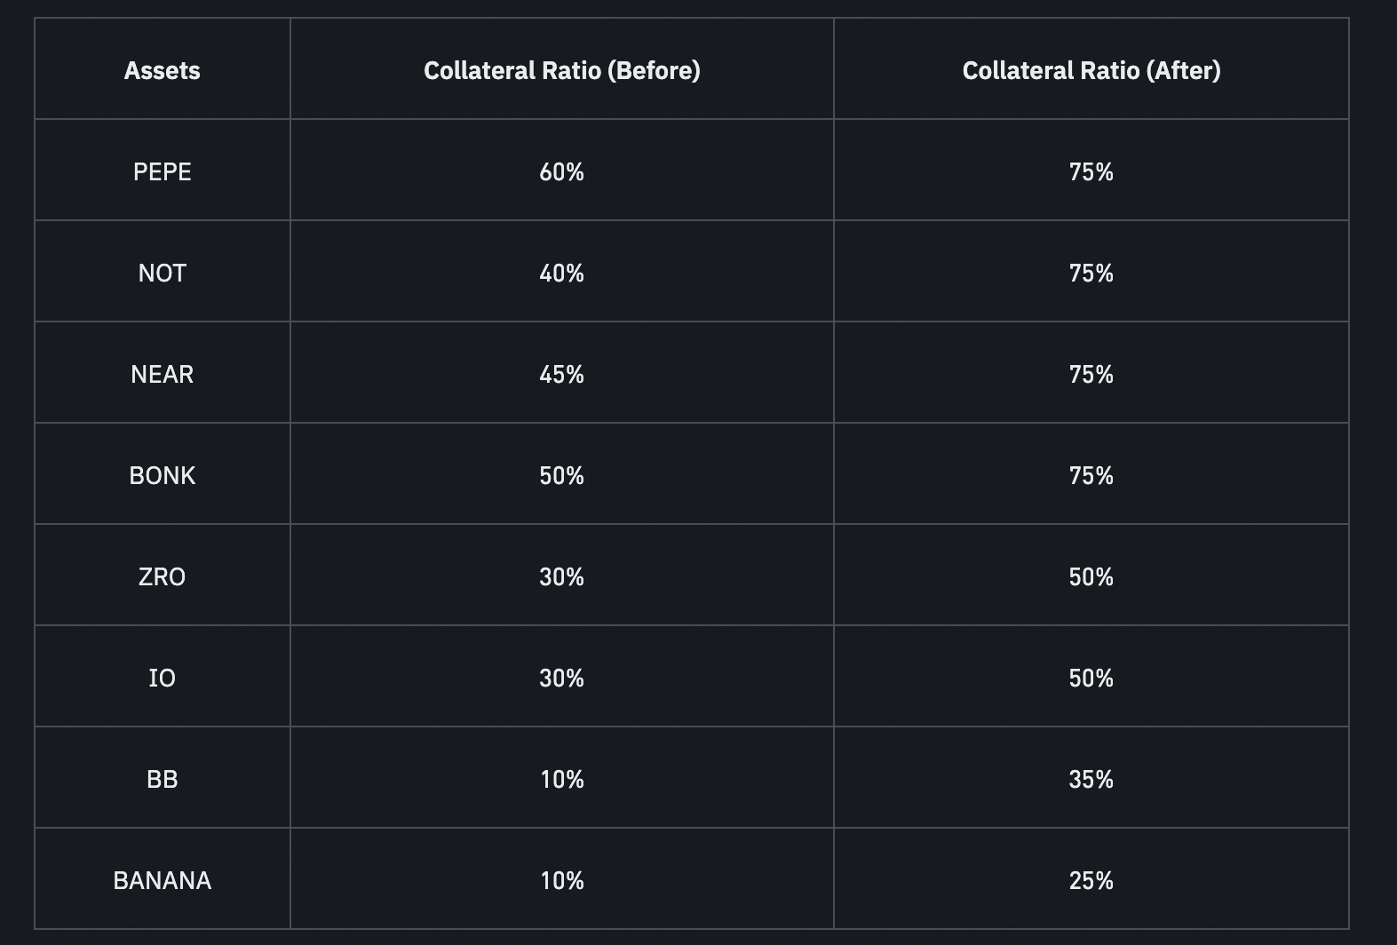This screenshot has height=945, width=1397.
Task: Select NOT's 40% before ratio
Action: point(561,273)
